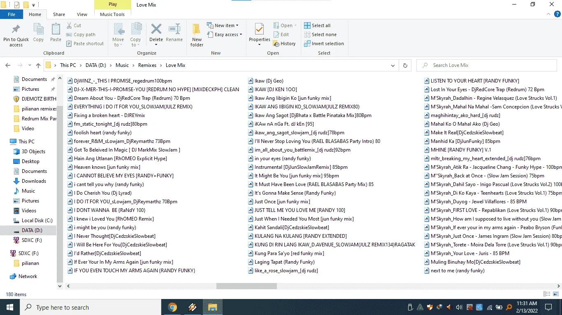Open the notification center icon
This screenshot has height=315, width=562.
click(x=548, y=307)
